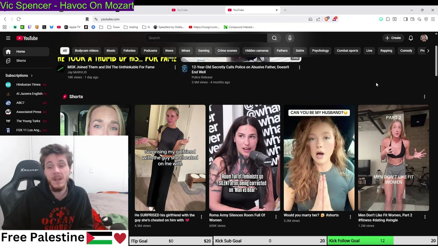Open options for 12-Year-Old Secretly Calls Police video
The width and height of the screenshot is (438, 246).
point(299,68)
